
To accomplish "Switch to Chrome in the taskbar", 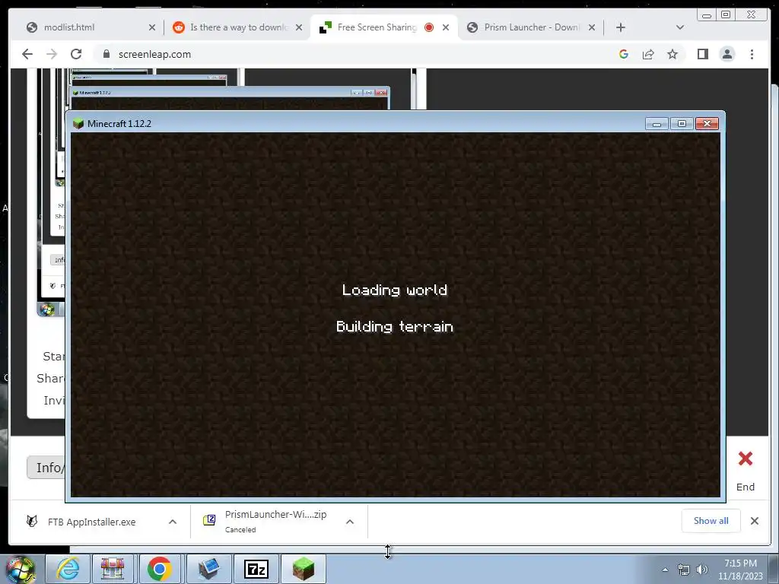I will pos(160,569).
